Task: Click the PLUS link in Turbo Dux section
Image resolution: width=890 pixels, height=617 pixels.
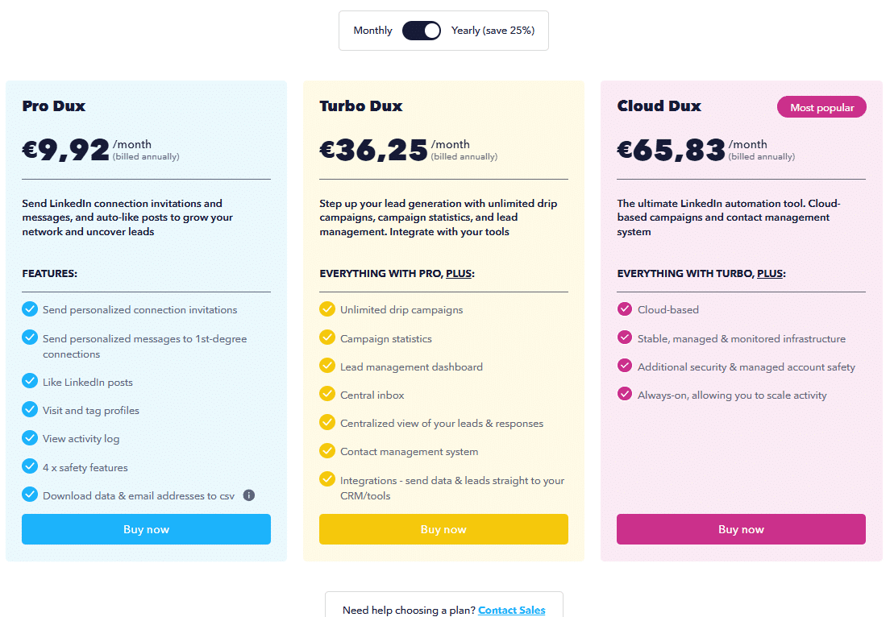Action: tap(459, 273)
